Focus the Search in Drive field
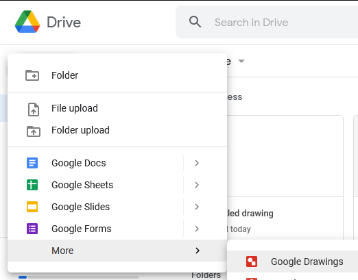The image size is (358, 280). coord(267,22)
